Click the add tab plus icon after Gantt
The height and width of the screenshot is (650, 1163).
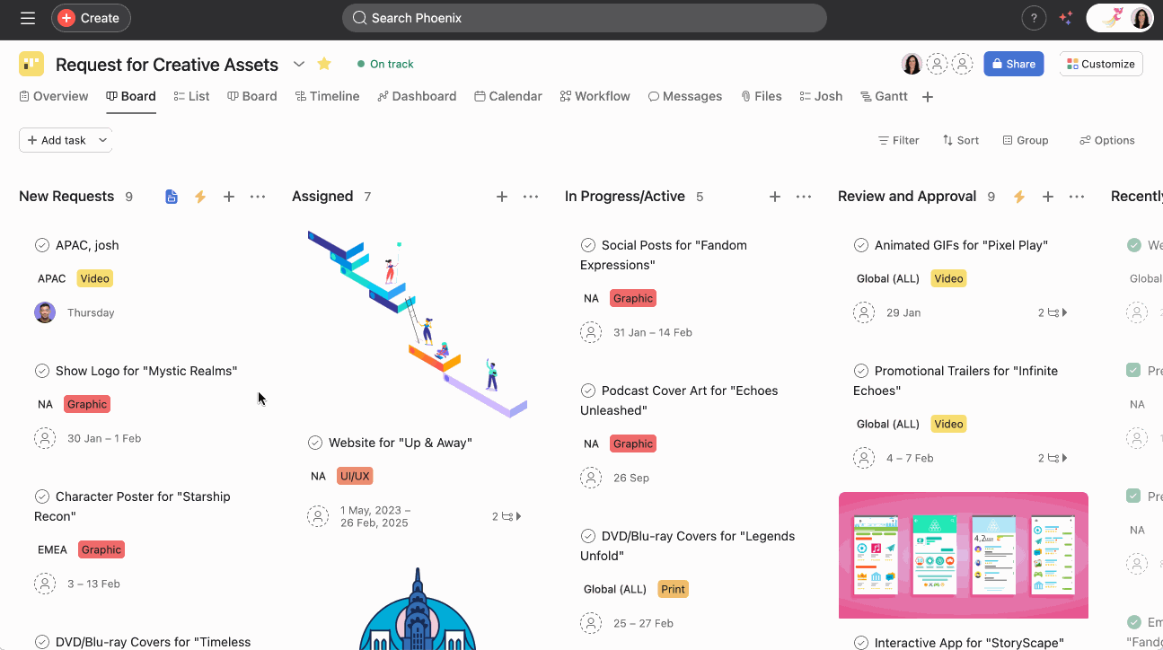tap(928, 97)
